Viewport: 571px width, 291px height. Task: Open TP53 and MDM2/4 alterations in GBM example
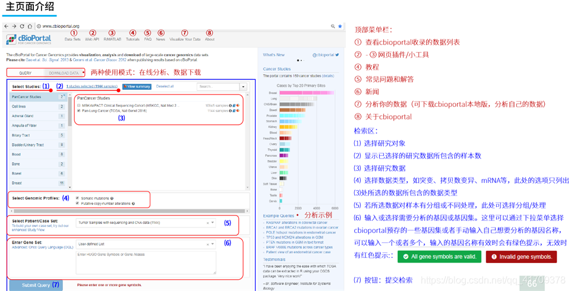[295, 237]
